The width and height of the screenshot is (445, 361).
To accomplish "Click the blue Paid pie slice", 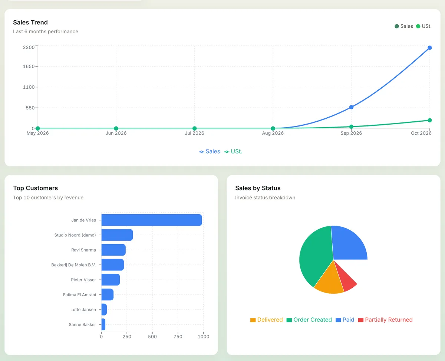I will [x=349, y=244].
